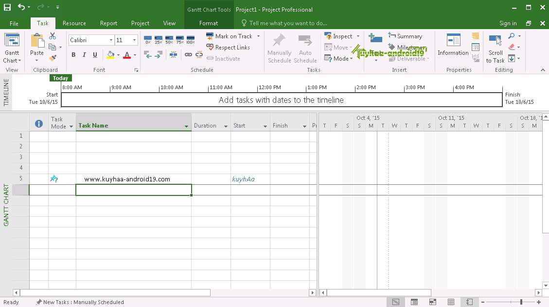Click the Cut scissors icon
This screenshot has height=307, width=549.
(53, 35)
